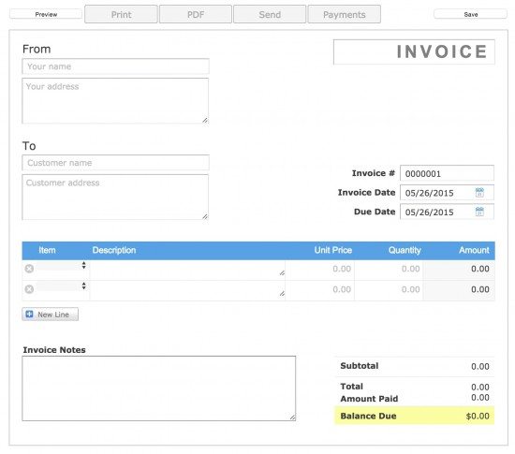The height and width of the screenshot is (454, 515).
Task: Click the Item column header
Action: coord(47,250)
